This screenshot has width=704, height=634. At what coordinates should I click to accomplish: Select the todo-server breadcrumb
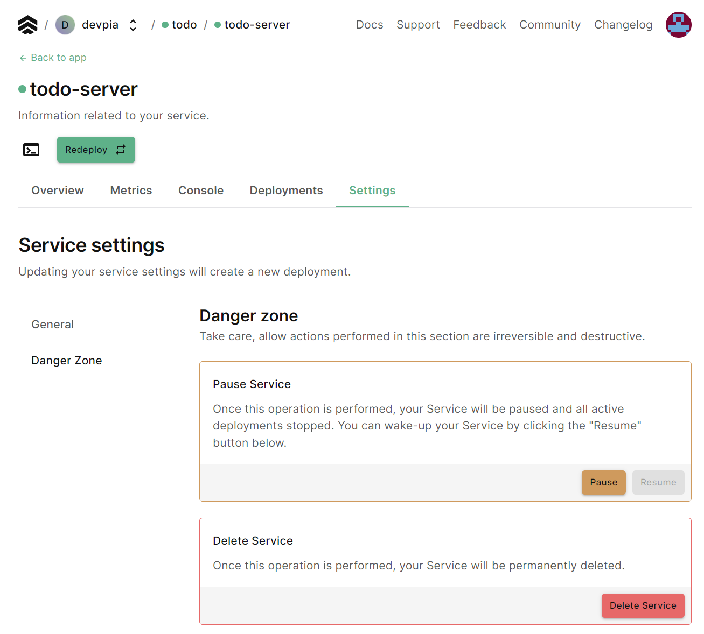256,25
